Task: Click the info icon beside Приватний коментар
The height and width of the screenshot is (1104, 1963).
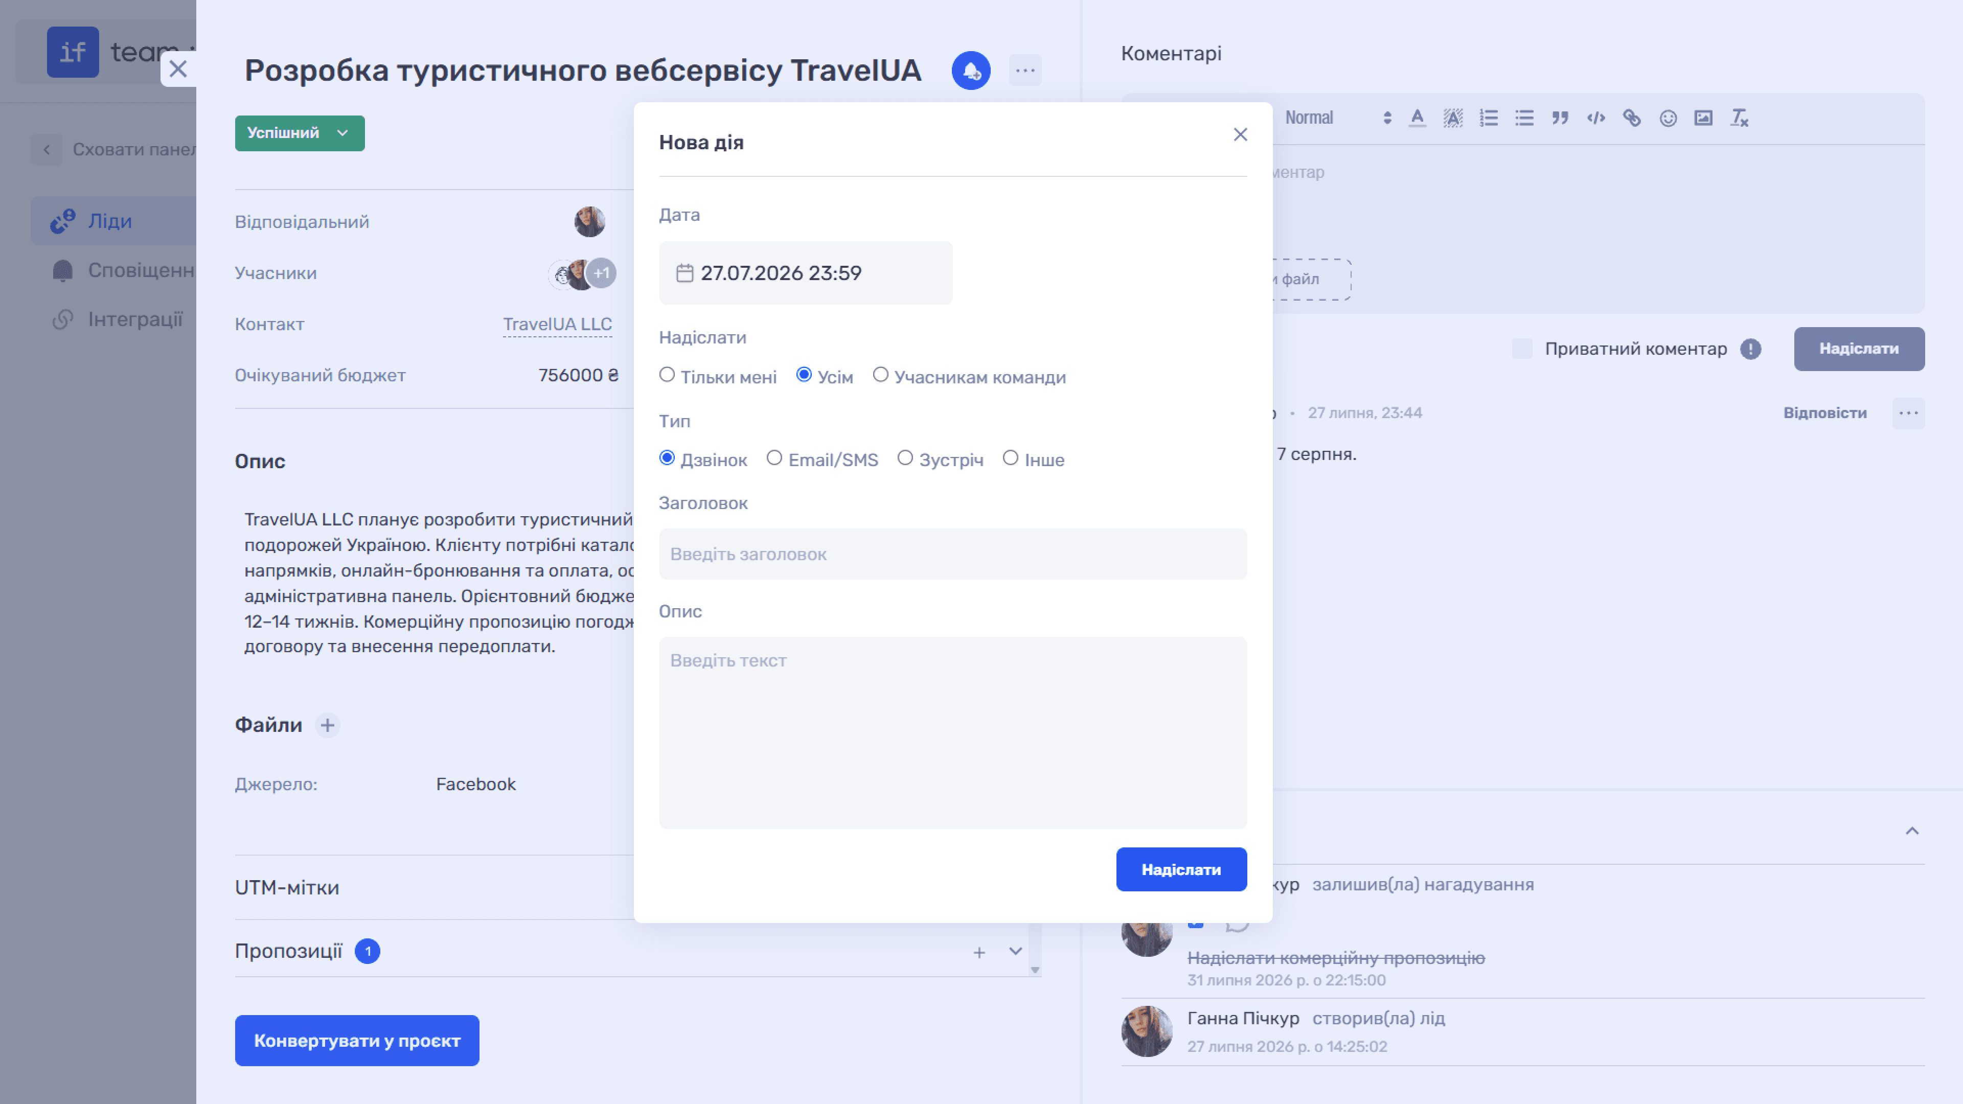Action: [x=1750, y=349]
